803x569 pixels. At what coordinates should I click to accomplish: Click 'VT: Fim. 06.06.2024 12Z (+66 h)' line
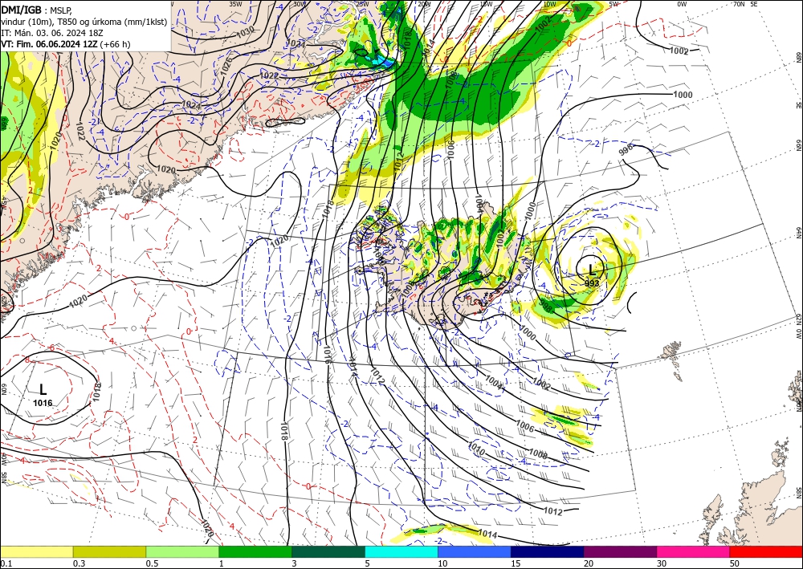(x=66, y=44)
